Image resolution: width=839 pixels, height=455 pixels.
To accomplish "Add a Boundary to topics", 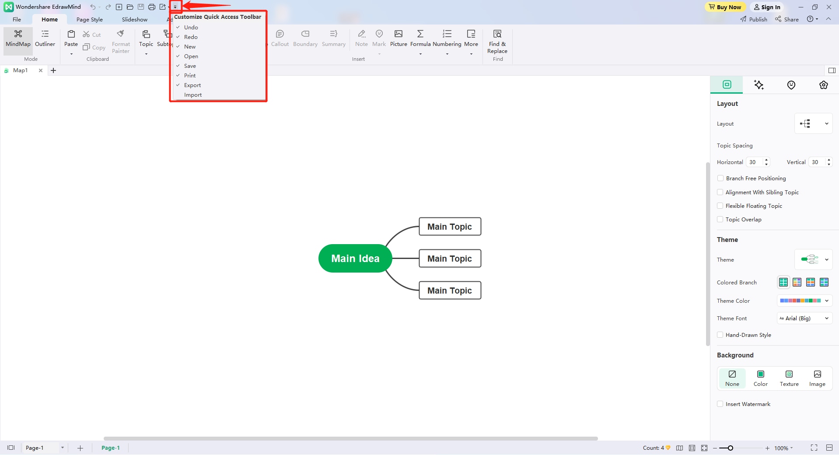I will [305, 38].
